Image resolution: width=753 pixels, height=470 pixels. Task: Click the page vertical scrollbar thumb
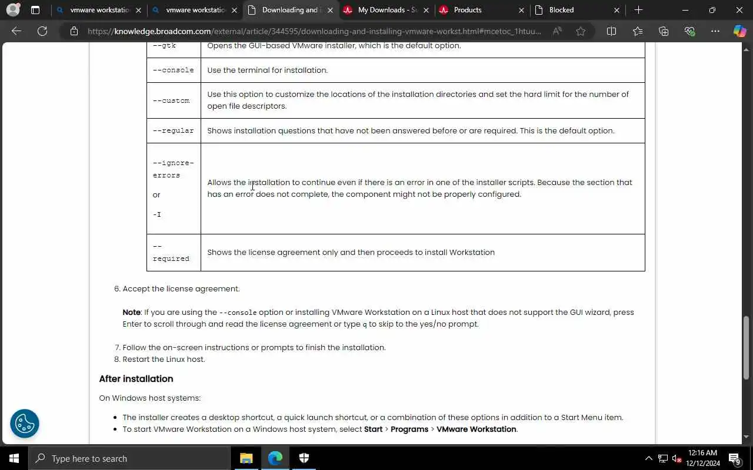(747, 347)
